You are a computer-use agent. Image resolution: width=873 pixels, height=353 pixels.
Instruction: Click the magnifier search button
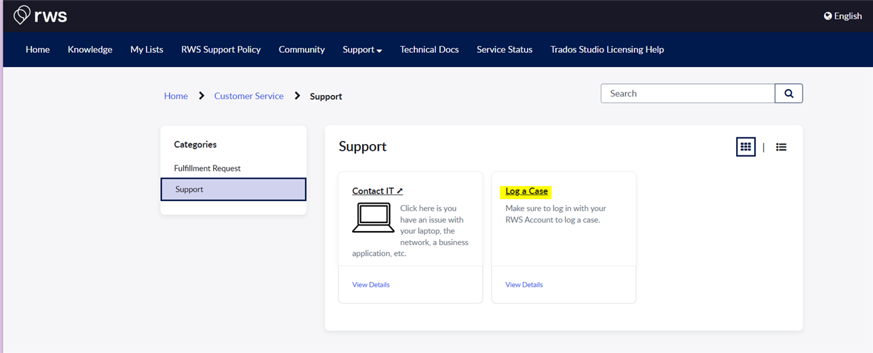pos(789,94)
